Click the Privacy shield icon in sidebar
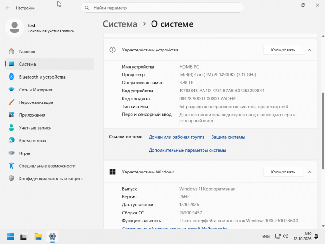The image size is (325, 244). coord(11,178)
